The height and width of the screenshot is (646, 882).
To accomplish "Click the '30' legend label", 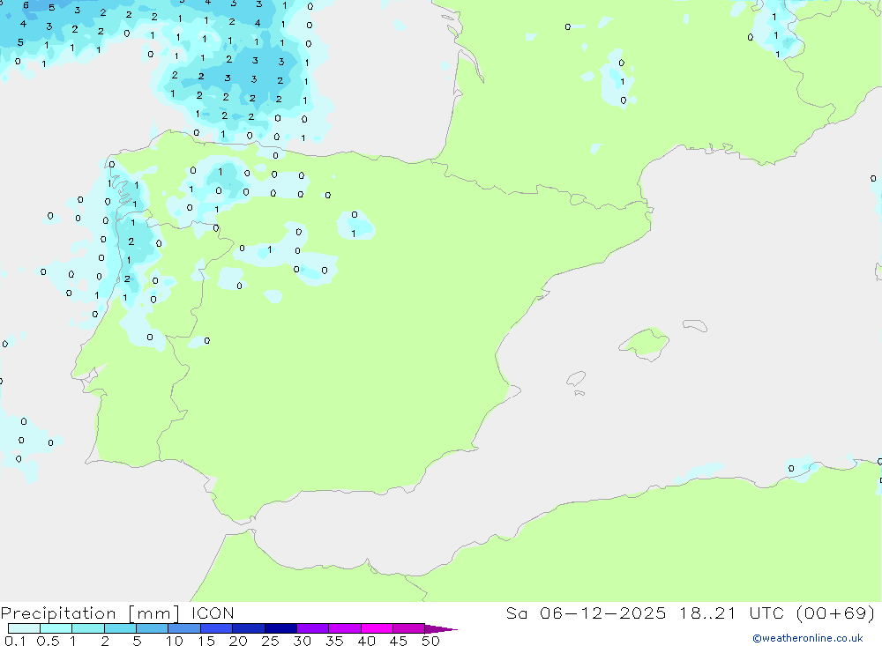I will (x=303, y=641).
